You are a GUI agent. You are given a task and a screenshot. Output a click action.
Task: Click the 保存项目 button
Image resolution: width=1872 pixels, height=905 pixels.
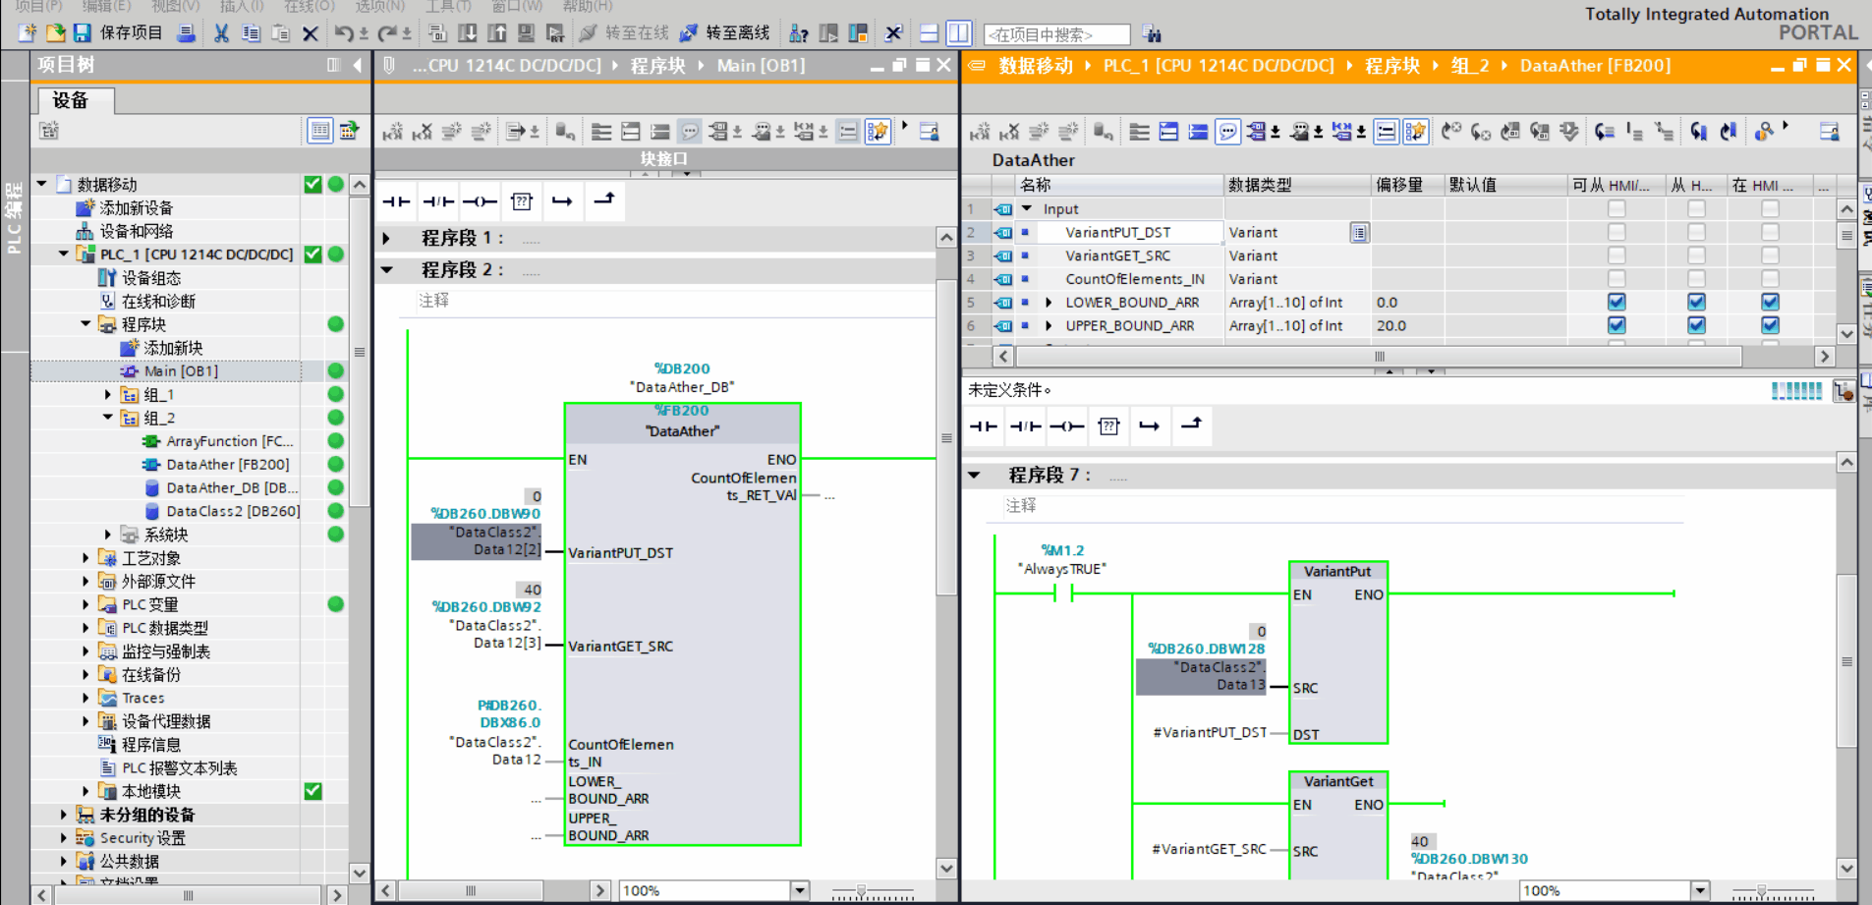coord(131,33)
